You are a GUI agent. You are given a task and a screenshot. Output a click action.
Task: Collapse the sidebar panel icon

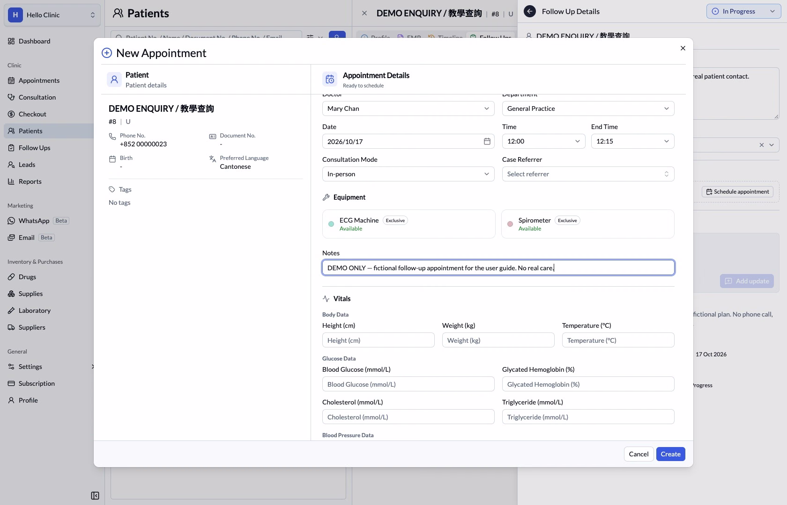pos(95,496)
